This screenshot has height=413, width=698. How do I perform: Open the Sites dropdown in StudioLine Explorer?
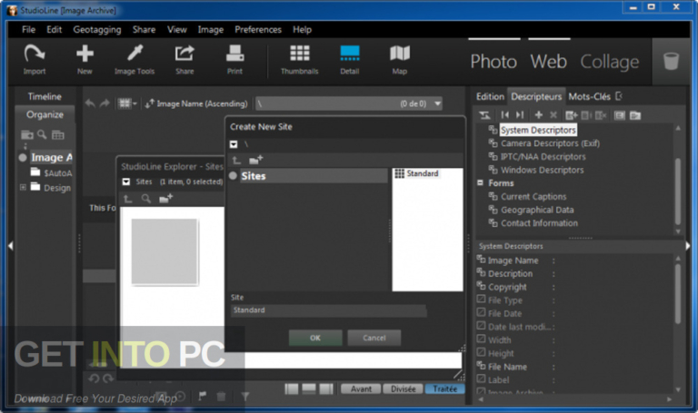click(x=126, y=182)
